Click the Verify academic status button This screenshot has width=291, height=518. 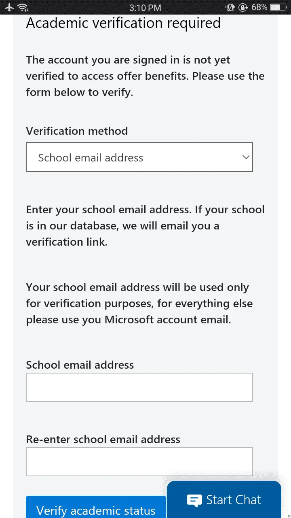point(96,507)
